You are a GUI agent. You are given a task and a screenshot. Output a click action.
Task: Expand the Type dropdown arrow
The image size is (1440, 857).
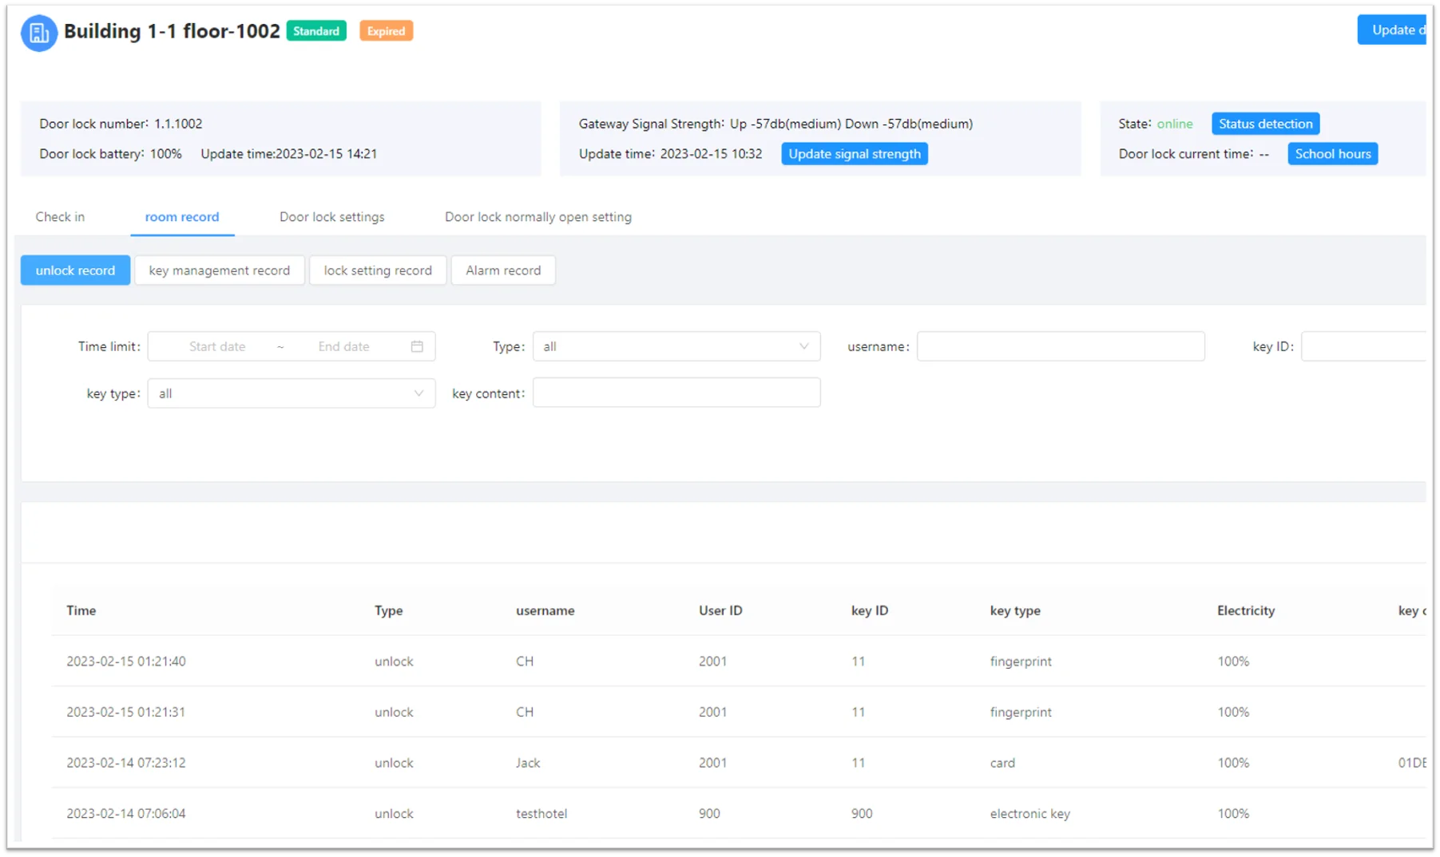pyautogui.click(x=803, y=346)
